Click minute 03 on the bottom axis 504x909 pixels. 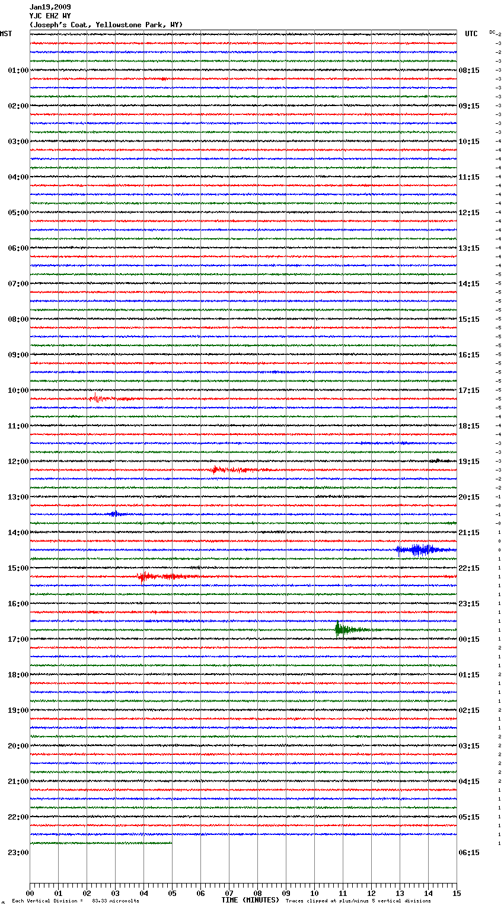click(x=115, y=893)
